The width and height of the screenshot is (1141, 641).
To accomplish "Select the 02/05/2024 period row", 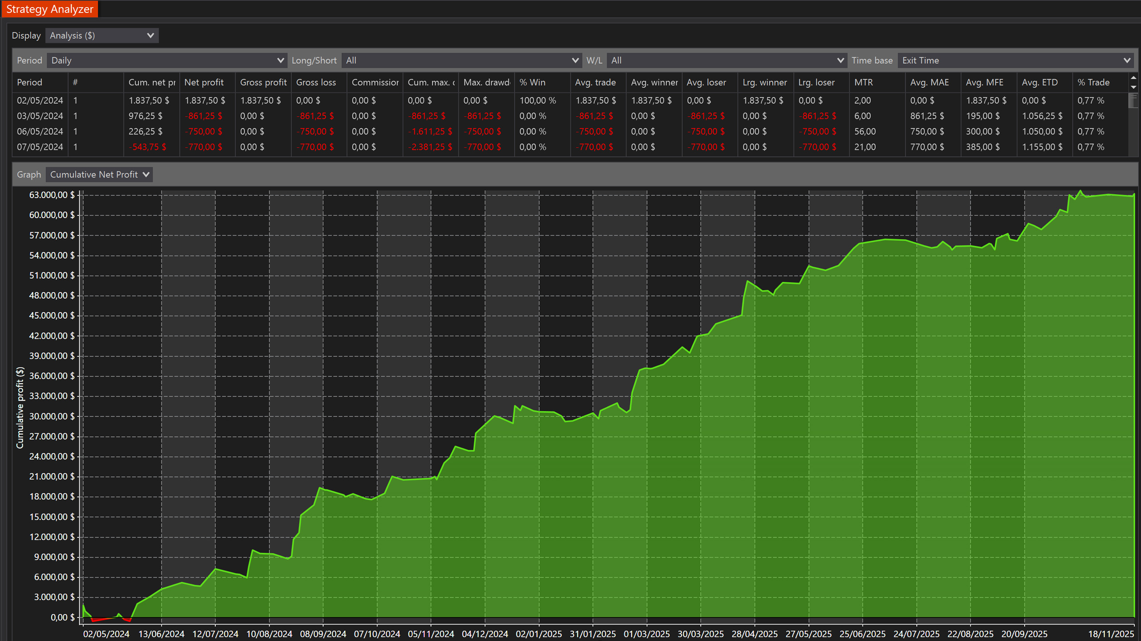I will tap(40, 101).
